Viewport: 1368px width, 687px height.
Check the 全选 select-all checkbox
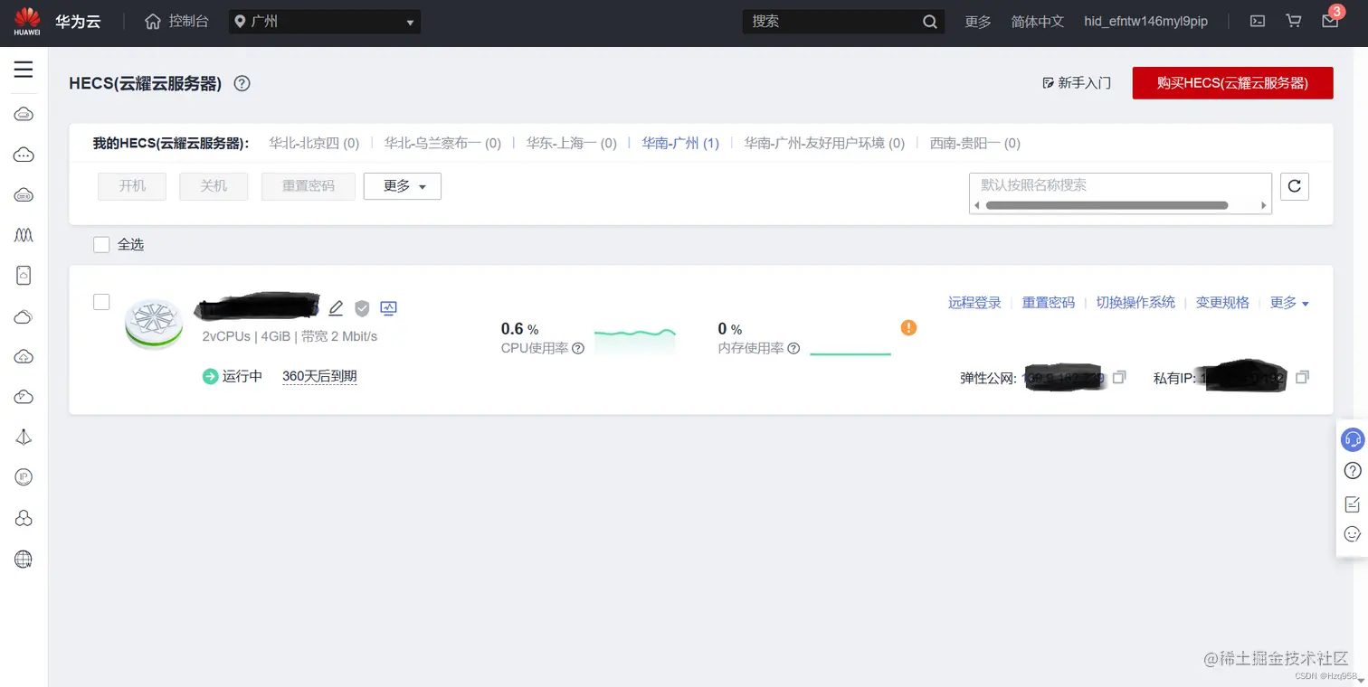[101, 244]
